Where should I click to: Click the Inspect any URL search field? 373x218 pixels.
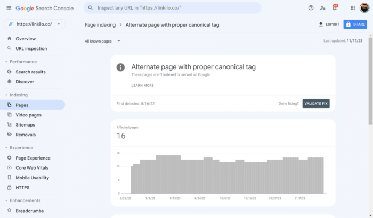(172, 8)
